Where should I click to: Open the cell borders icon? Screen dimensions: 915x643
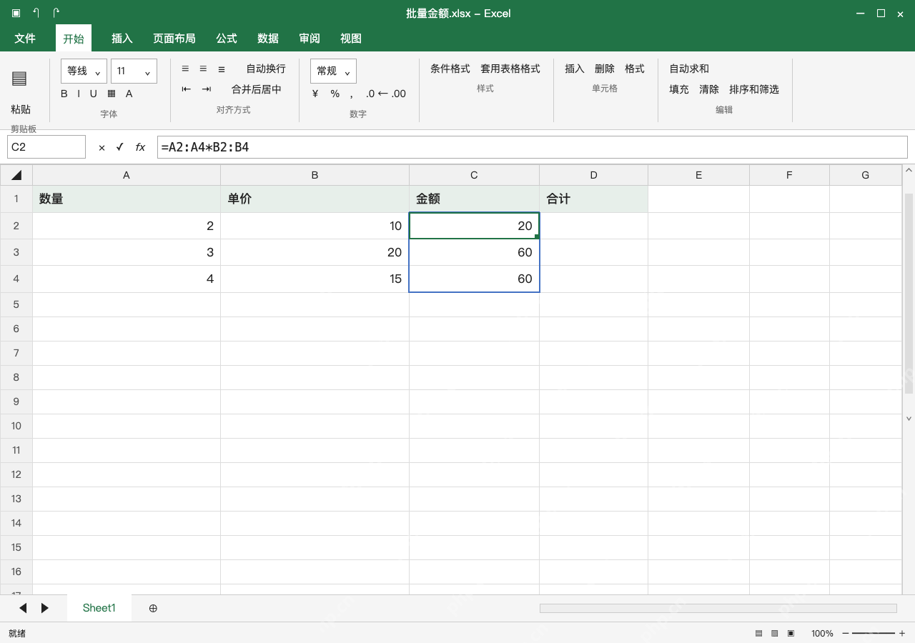(112, 94)
